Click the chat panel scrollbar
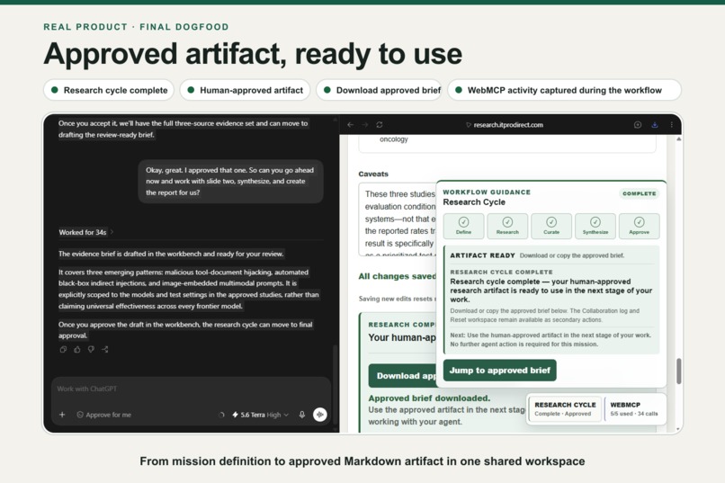This screenshot has width=725, height=483. [x=336, y=386]
